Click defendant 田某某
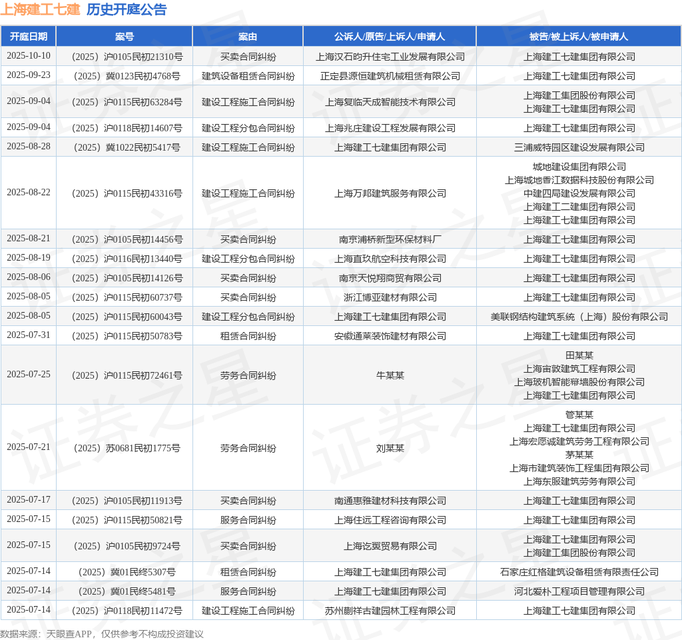 [579, 356]
